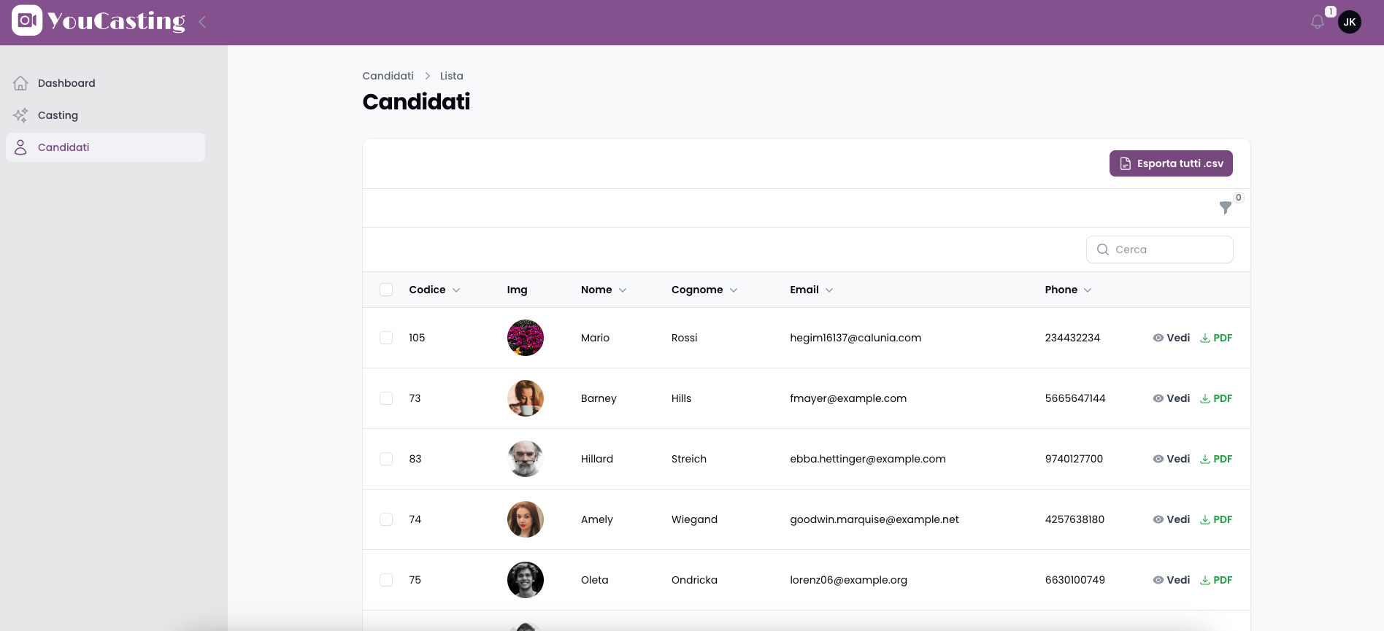The height and width of the screenshot is (631, 1384).
Task: Sort the table by Nome column
Action: tap(604, 290)
